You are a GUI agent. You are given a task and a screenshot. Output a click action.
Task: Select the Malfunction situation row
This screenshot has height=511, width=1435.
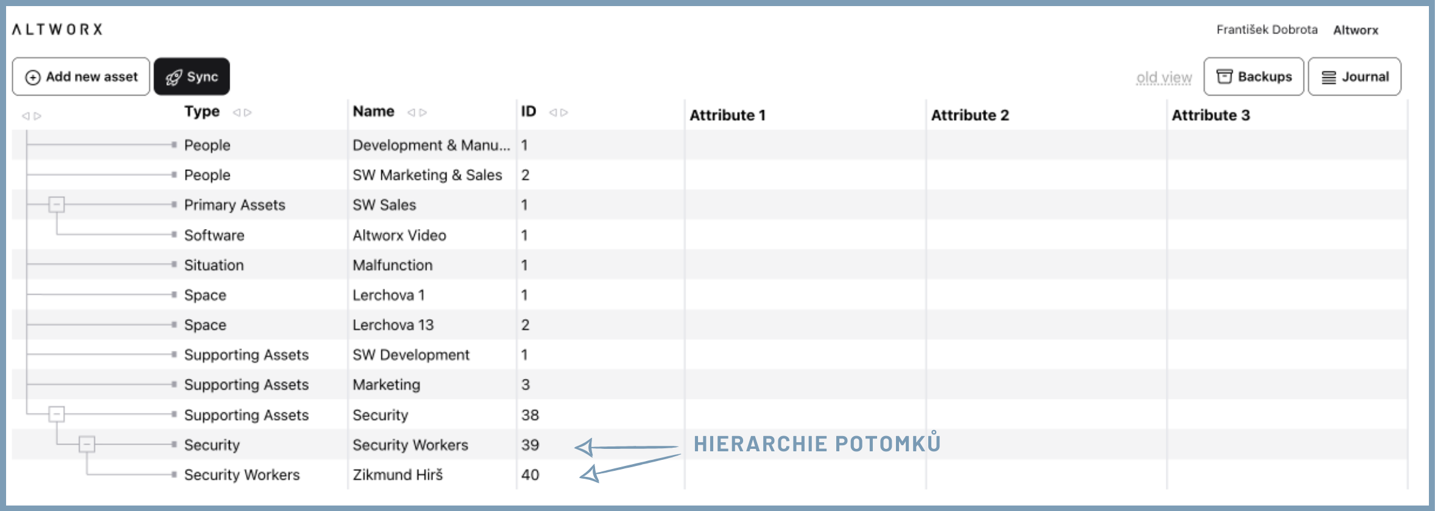point(392,265)
